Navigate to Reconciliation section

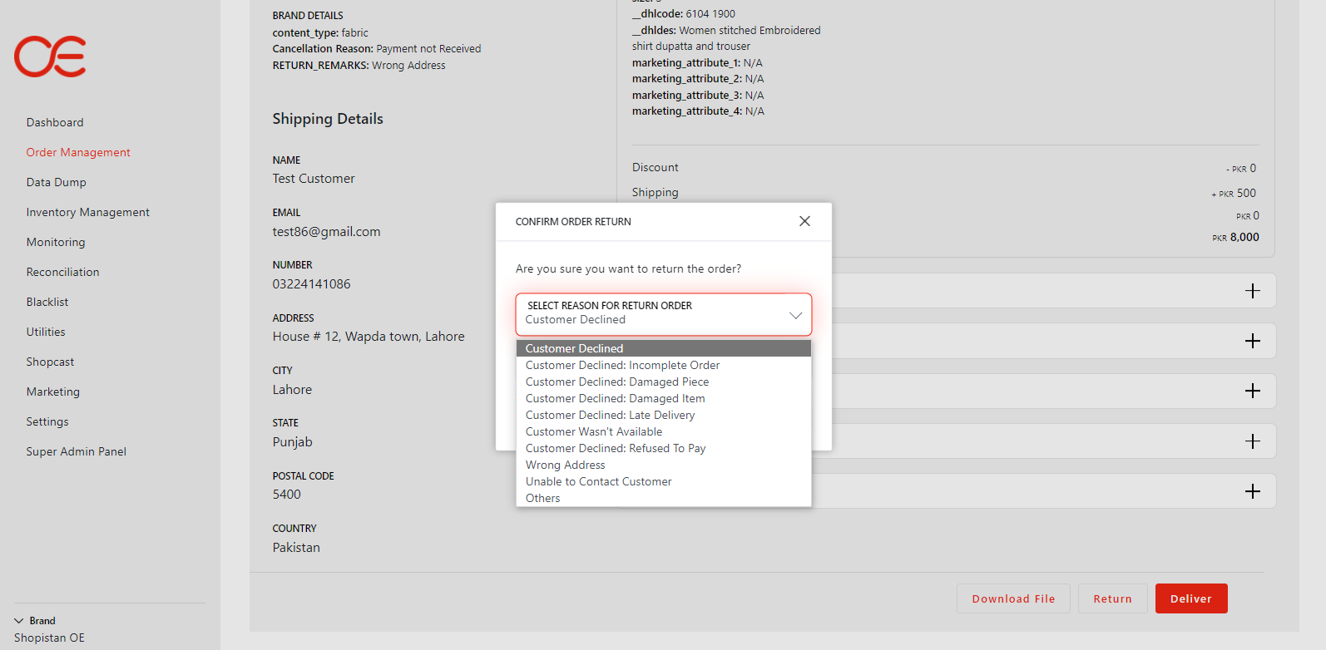pos(62,272)
